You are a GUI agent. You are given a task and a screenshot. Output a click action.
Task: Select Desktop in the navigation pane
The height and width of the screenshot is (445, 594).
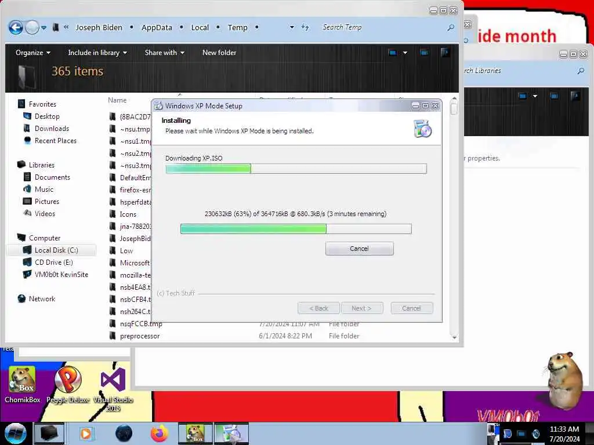pos(47,116)
